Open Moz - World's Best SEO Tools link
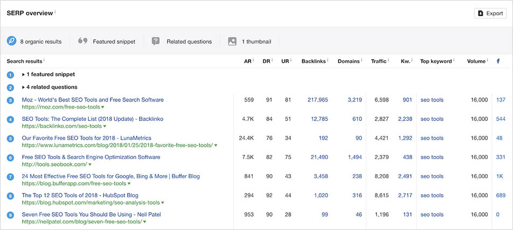Viewport: 513px width, 230px height. click(93, 100)
